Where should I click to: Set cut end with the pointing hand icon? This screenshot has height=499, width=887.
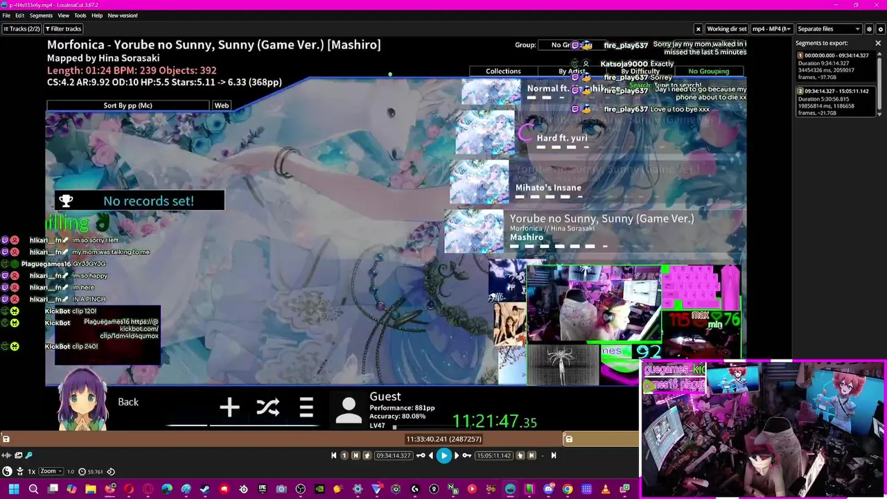point(520,455)
